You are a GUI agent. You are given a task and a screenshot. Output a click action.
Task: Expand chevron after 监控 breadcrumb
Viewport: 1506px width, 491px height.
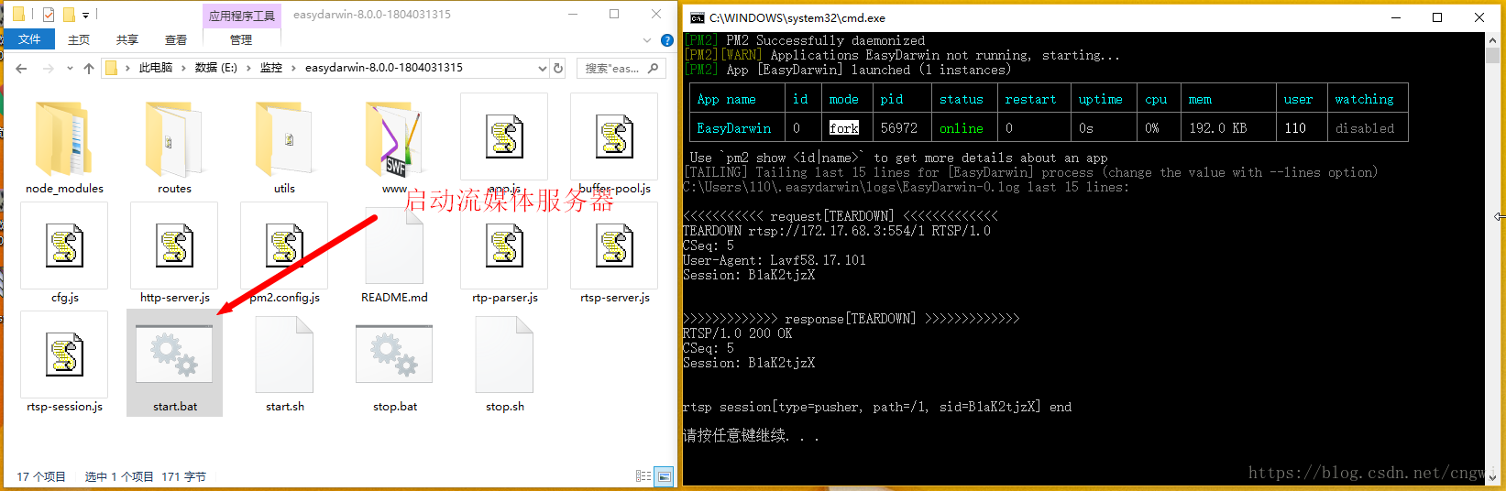click(x=293, y=68)
